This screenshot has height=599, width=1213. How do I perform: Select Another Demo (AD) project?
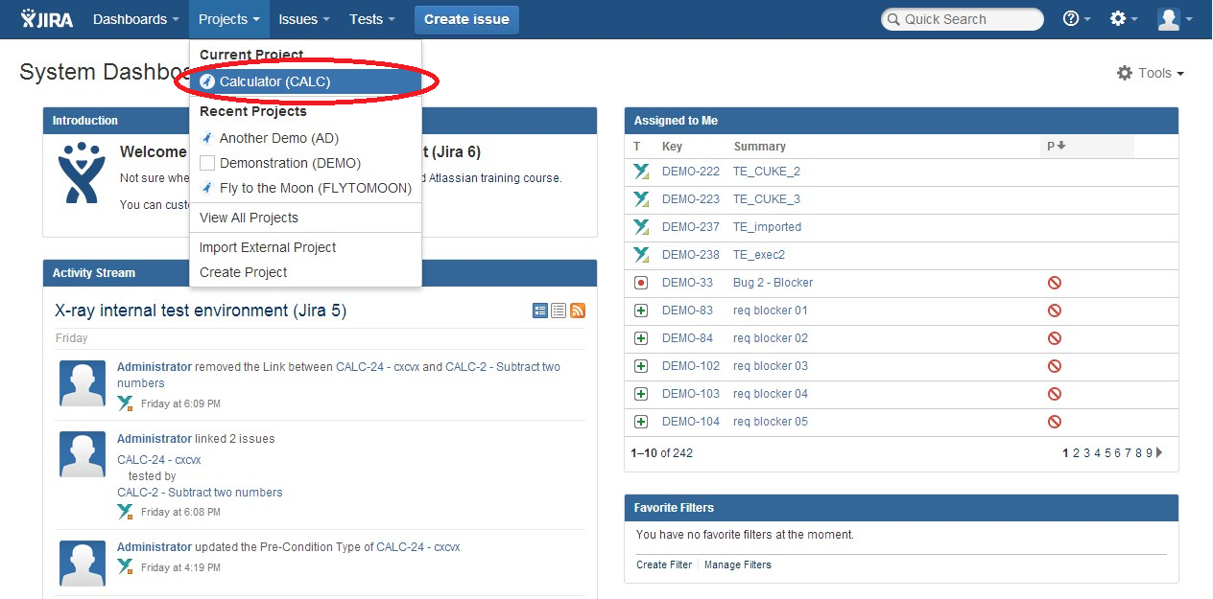[305, 138]
